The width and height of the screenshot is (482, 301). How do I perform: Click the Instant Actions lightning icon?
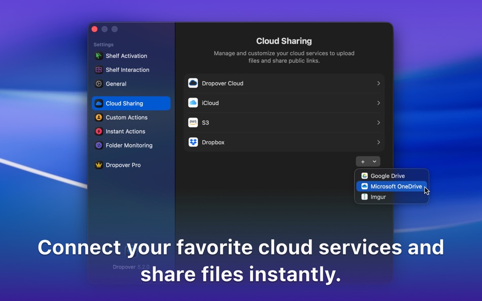pyautogui.click(x=98, y=131)
